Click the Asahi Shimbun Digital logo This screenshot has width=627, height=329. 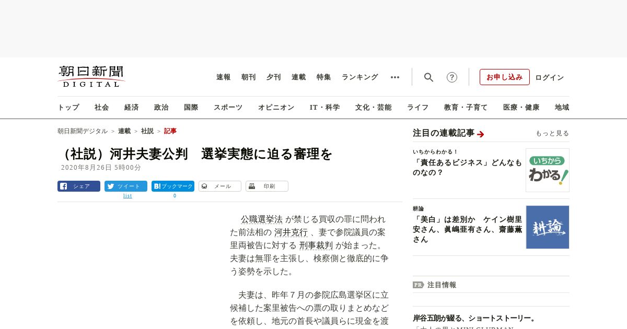(91, 76)
